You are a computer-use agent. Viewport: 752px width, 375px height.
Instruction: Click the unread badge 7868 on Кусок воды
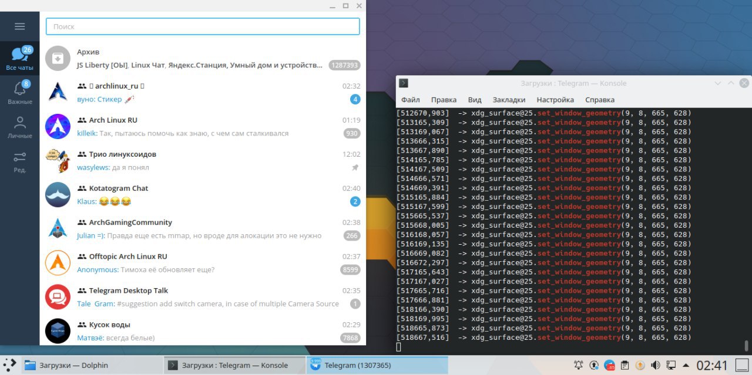(x=350, y=337)
